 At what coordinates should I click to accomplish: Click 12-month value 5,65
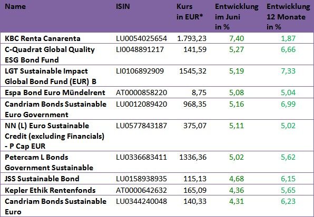pyautogui.click(x=288, y=190)
